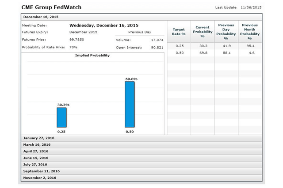Select the Target Rate % column header
Screen dimensions: 283x188
click(x=179, y=32)
